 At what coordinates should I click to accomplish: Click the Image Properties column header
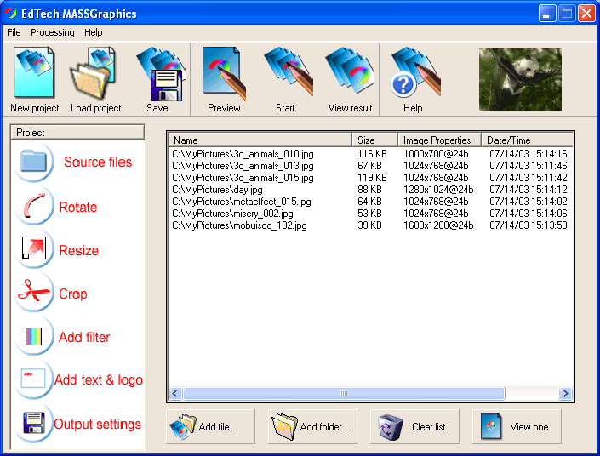[x=439, y=140]
